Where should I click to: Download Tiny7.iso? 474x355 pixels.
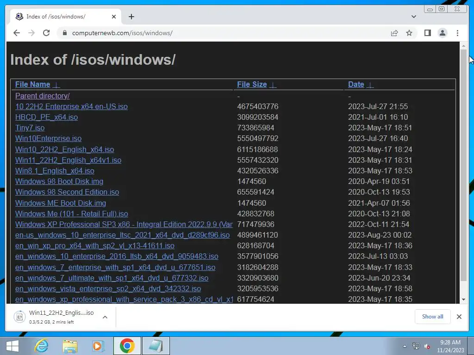pos(30,128)
